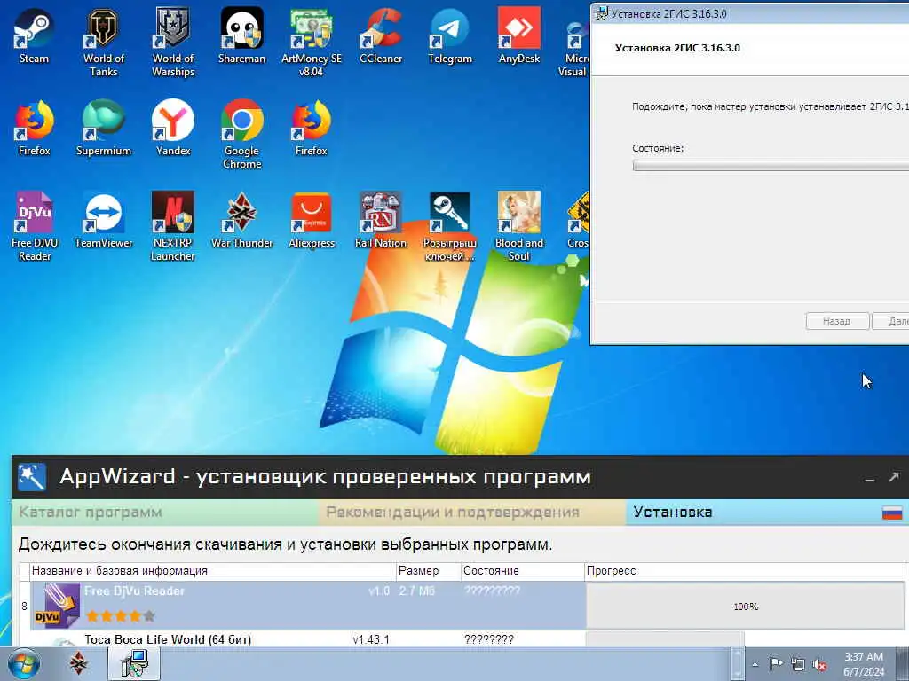
Task: Open CCleaner from the desktop
Action: pos(381,35)
